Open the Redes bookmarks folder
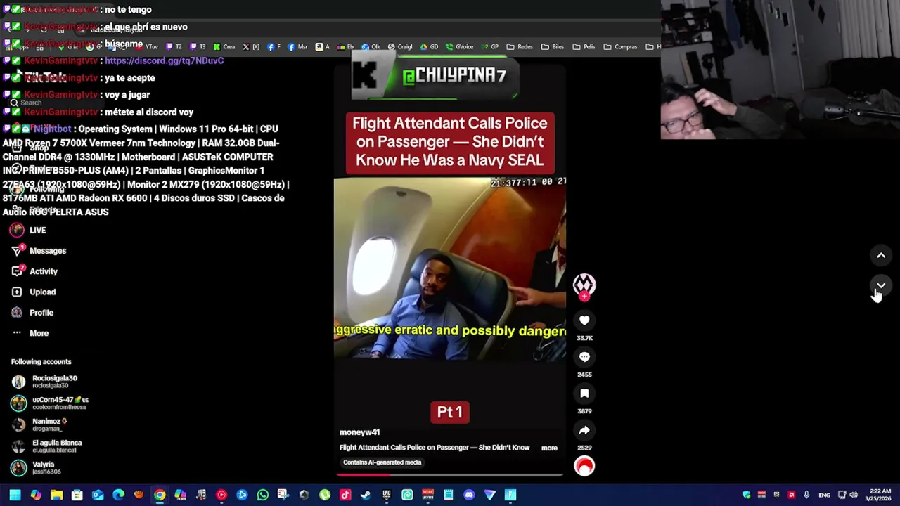The height and width of the screenshot is (506, 900). (x=520, y=47)
